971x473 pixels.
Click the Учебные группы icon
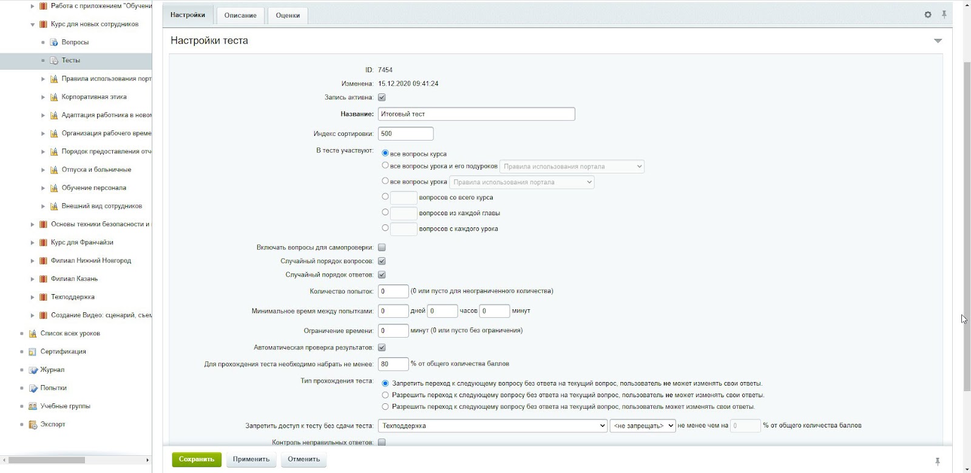tap(33, 406)
